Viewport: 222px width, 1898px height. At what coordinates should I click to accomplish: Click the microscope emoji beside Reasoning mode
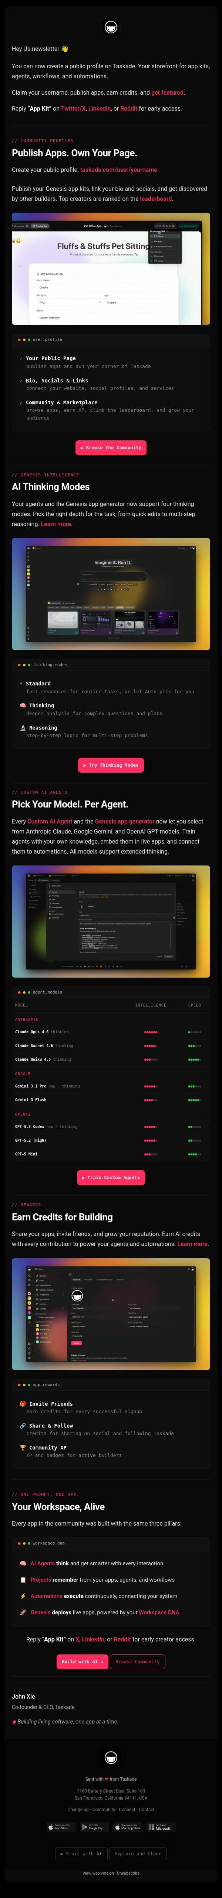point(23,727)
